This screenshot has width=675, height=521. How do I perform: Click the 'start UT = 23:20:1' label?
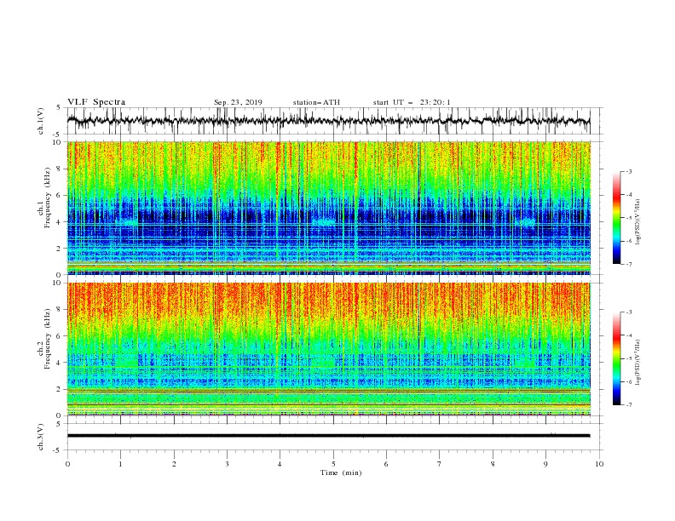412,102
